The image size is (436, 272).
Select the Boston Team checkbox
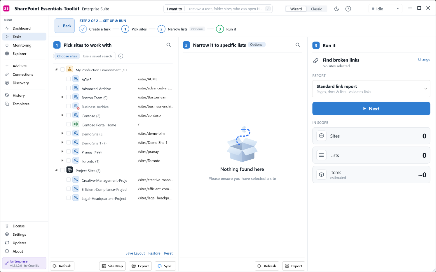69,97
